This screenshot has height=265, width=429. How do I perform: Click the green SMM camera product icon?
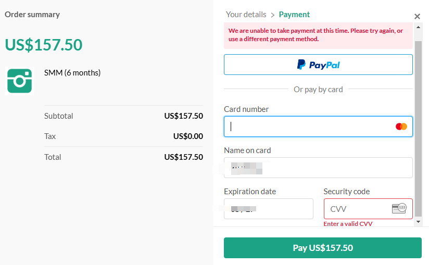[x=20, y=81]
